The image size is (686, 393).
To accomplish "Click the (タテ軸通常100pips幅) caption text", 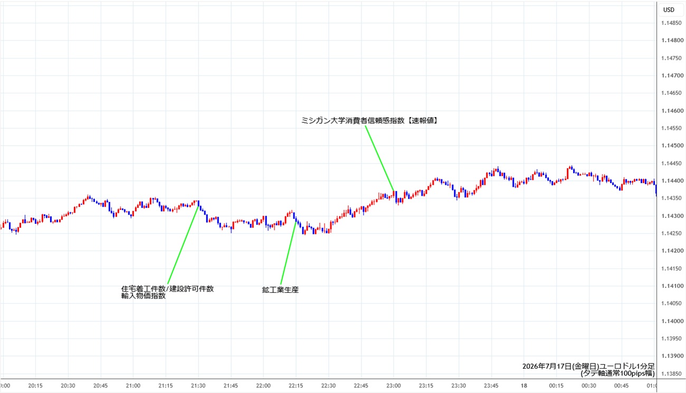I will tap(617, 373).
